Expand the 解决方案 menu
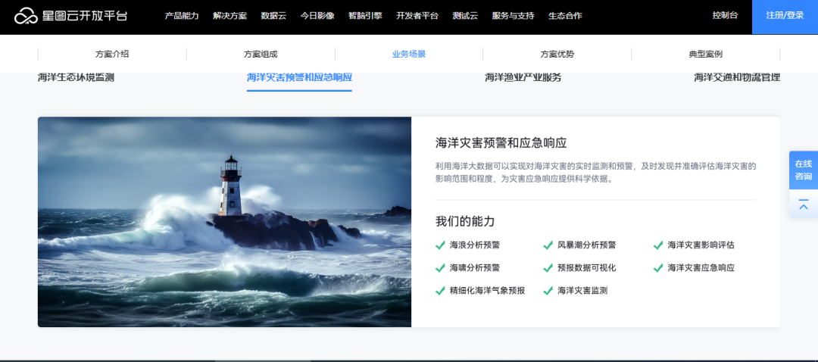Viewport: 818px width, 362px height. [229, 16]
